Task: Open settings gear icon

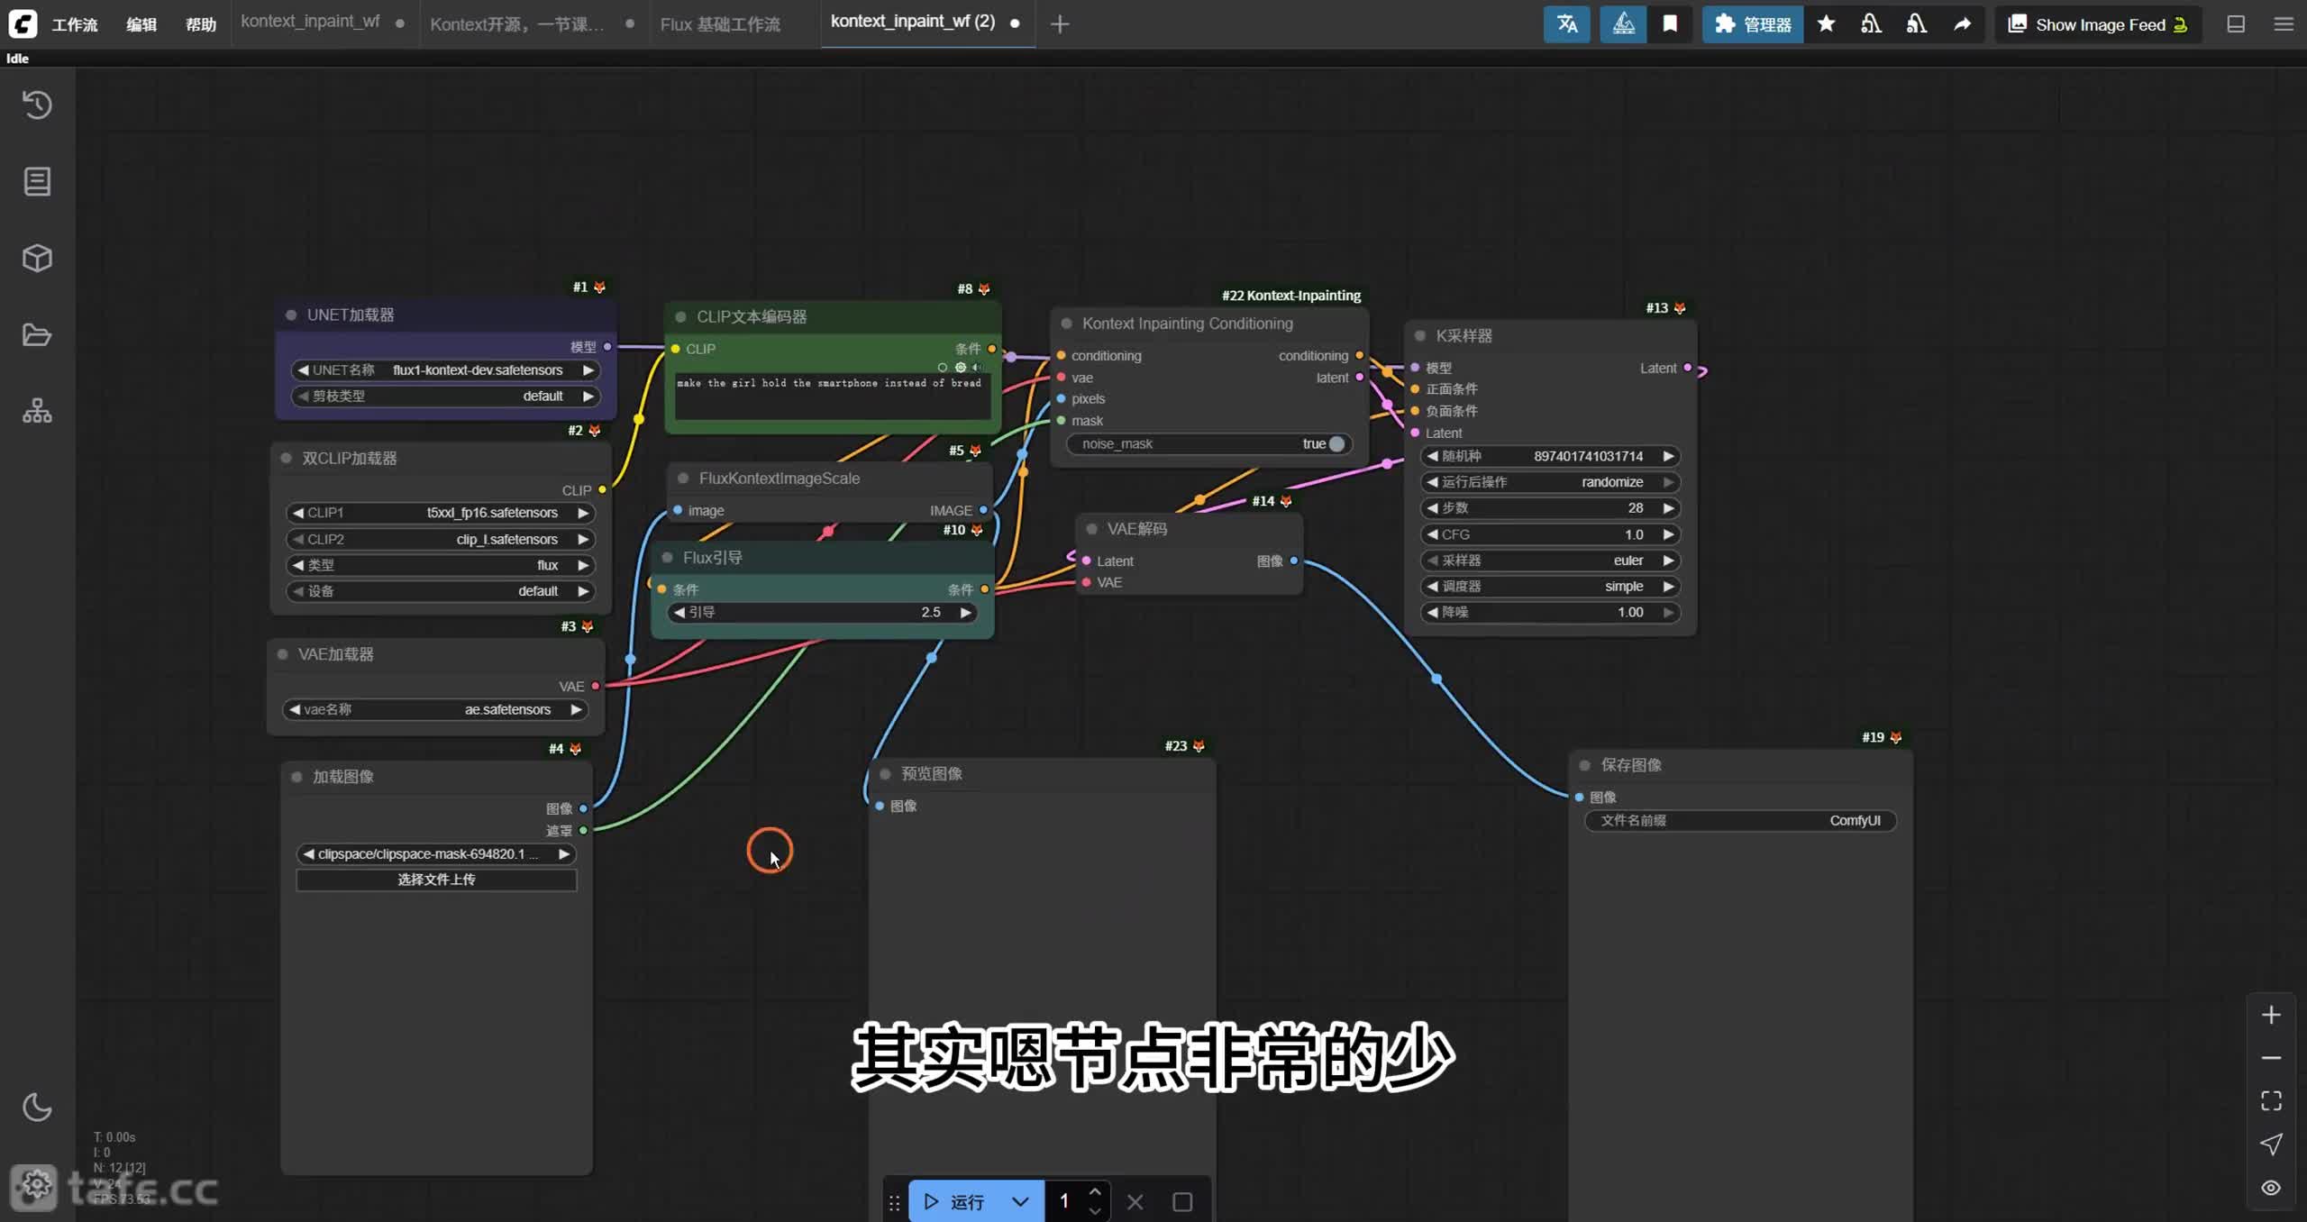Action: click(x=35, y=1185)
